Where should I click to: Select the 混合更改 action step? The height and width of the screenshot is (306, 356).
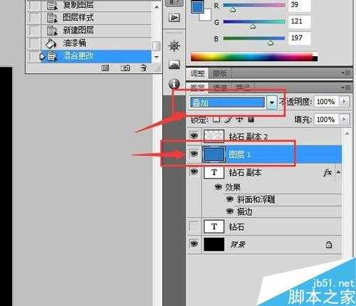tap(96, 56)
